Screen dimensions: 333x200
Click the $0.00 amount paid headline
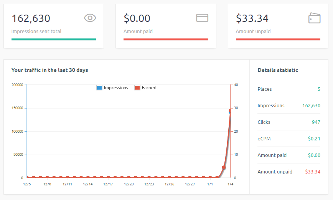[x=137, y=18]
